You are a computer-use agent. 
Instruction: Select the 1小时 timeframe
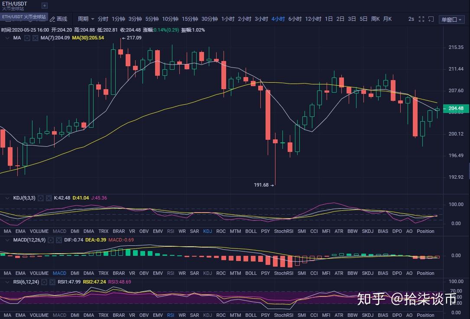(x=228, y=19)
